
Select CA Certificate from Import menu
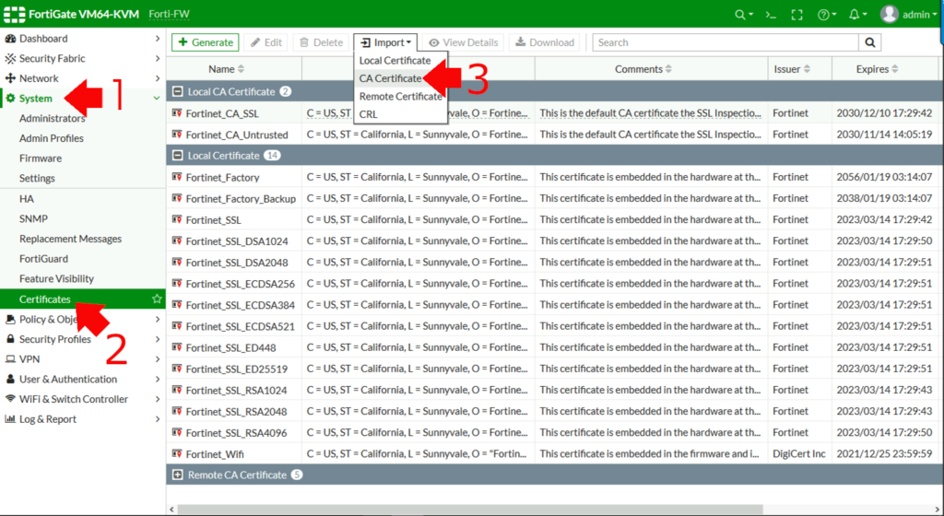click(x=391, y=78)
